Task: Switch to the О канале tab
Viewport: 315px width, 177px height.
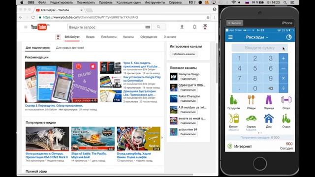Action: tap(170, 37)
